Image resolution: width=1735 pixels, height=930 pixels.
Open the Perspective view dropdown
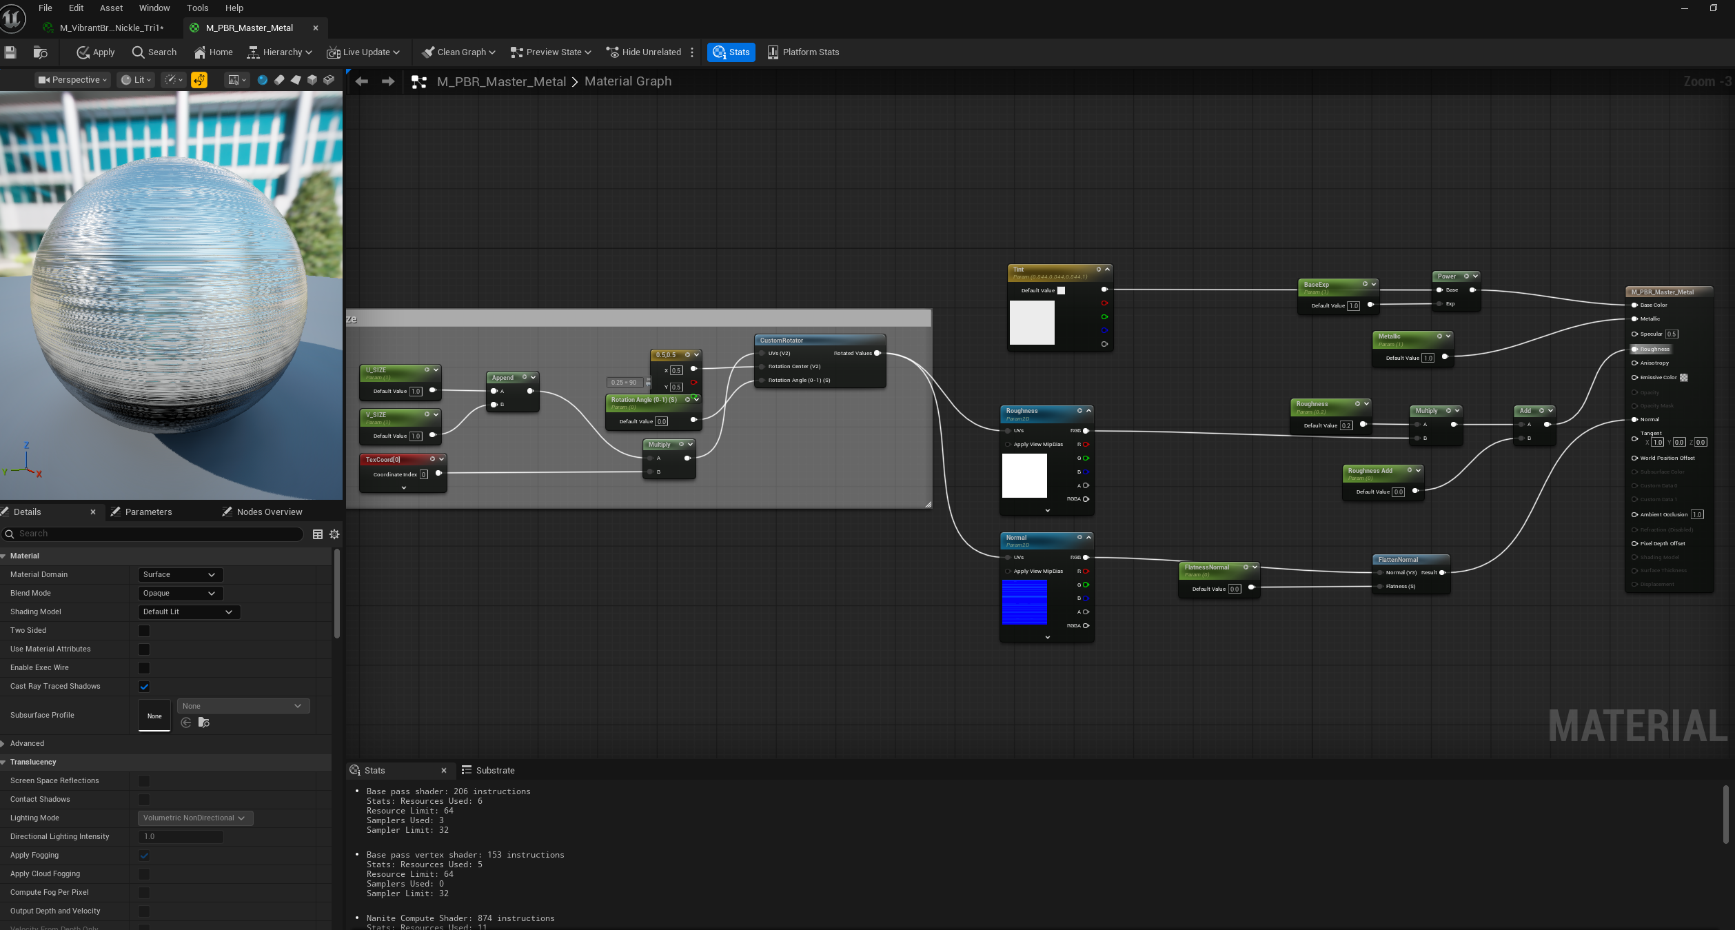point(72,79)
